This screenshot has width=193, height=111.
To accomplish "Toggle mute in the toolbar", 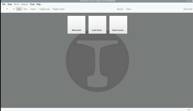I will [x=45, y=9].
